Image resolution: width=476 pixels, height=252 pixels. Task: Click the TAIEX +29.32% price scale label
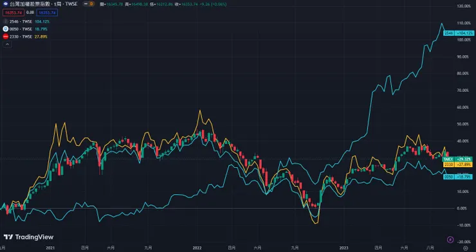[x=458, y=159]
